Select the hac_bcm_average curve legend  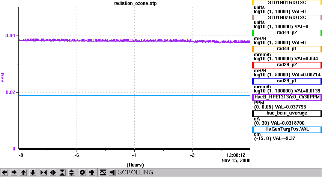pos(287,113)
